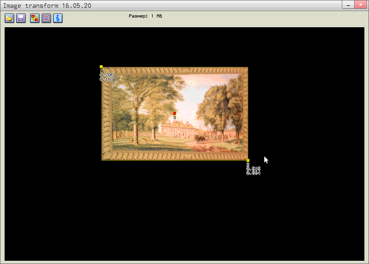Click the 0.205 coordinate label near marker 1
Image resolution: width=369 pixels, height=264 pixels.
coord(107,75)
